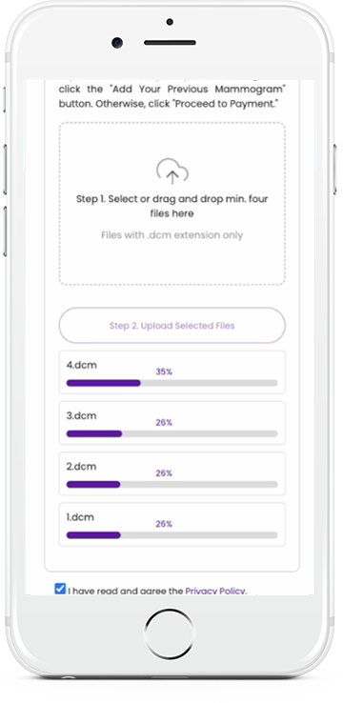Select the 1.dcm file name
Viewport: 343px width, 703px height.
click(80, 517)
